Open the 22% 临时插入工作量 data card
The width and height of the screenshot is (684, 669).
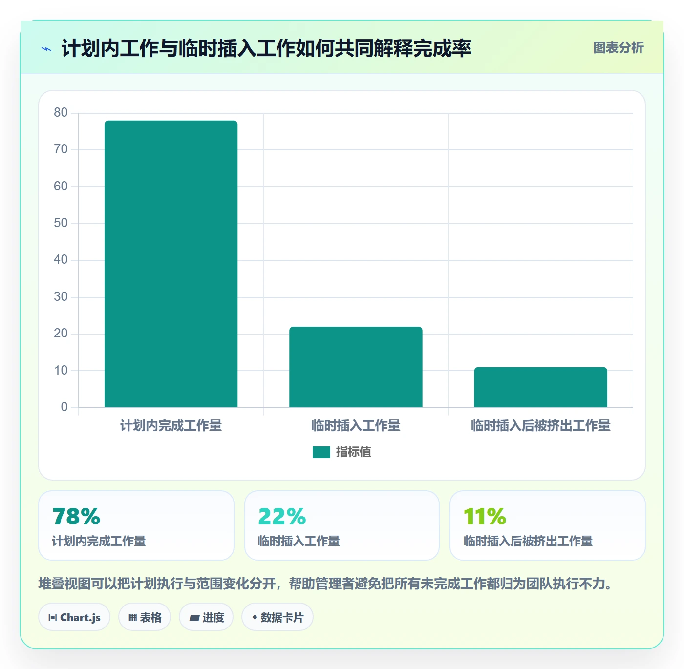click(342, 525)
